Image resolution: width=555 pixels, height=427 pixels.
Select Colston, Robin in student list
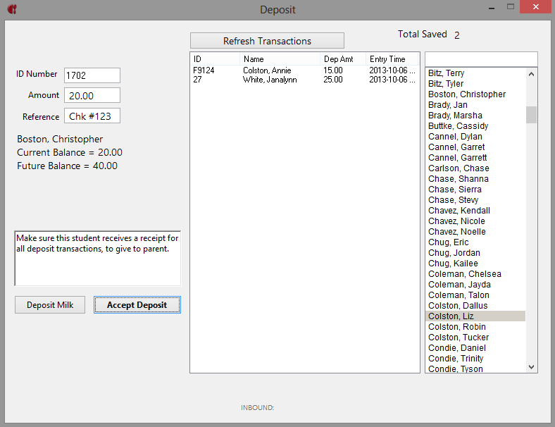point(475,327)
